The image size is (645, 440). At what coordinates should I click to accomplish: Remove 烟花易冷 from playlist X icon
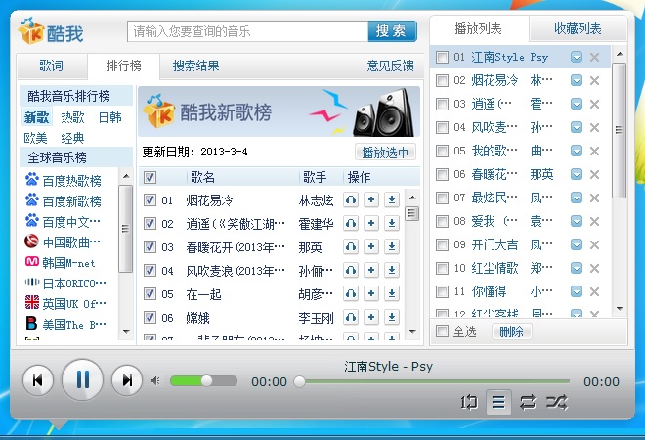(x=594, y=80)
